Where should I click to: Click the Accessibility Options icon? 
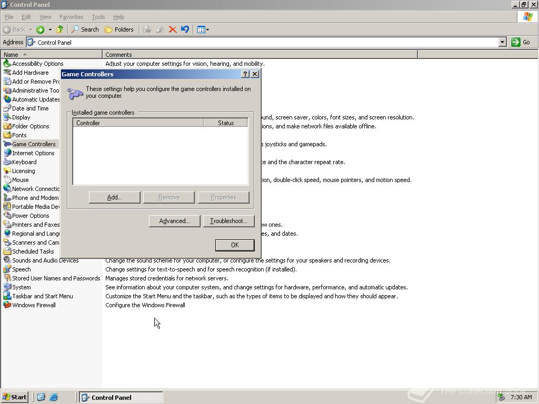pyautogui.click(x=7, y=64)
